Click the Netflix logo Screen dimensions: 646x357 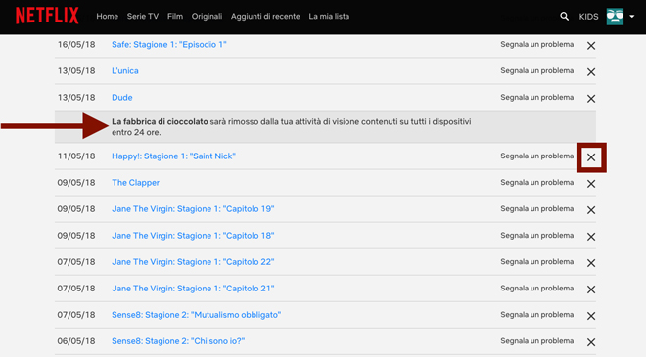pyautogui.click(x=47, y=16)
